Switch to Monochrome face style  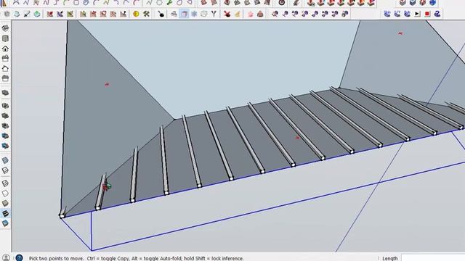tap(5, 223)
